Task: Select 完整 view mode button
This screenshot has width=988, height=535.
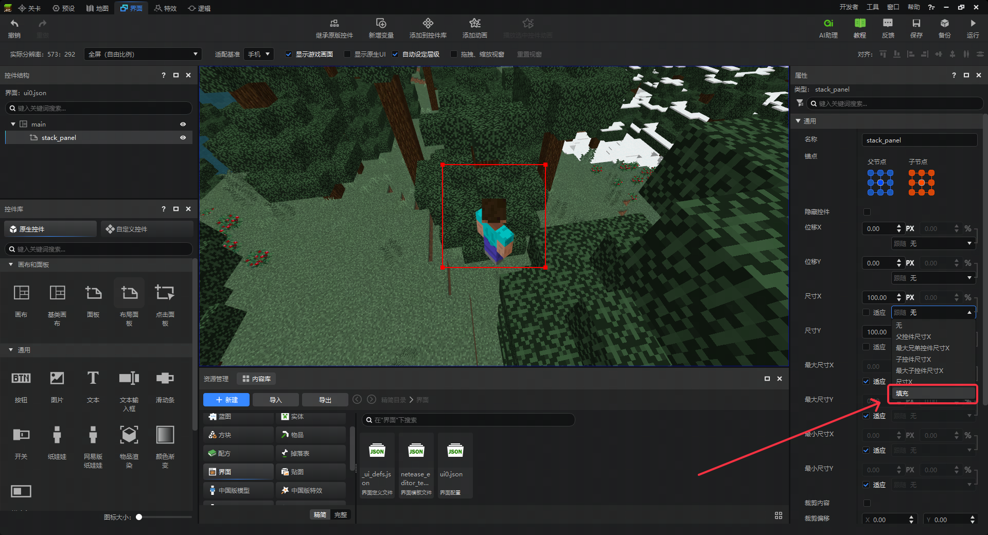Action: coord(341,514)
